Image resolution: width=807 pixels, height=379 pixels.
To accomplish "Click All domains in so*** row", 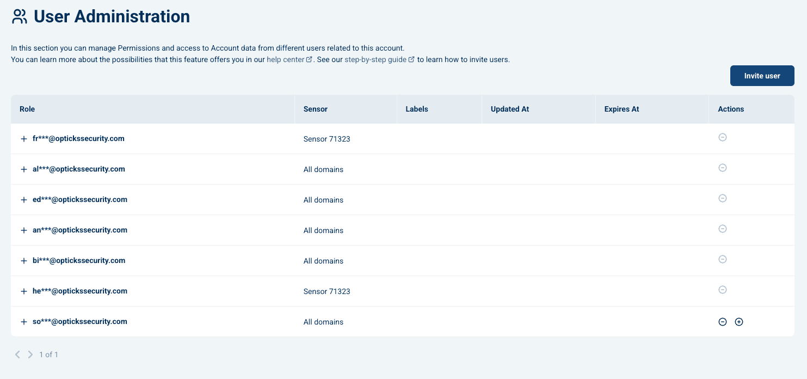I will point(323,322).
